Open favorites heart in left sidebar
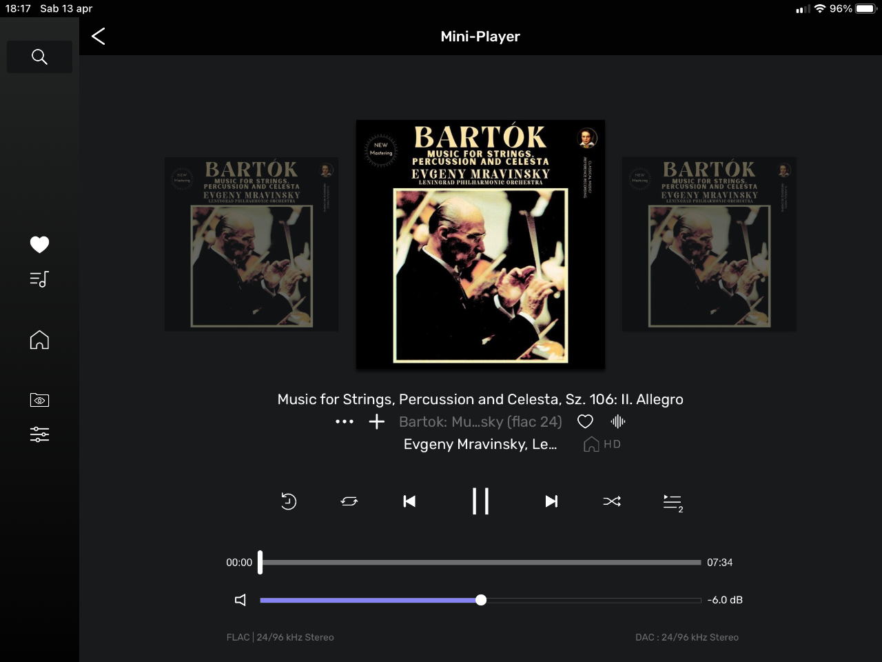882x662 pixels. tap(39, 244)
